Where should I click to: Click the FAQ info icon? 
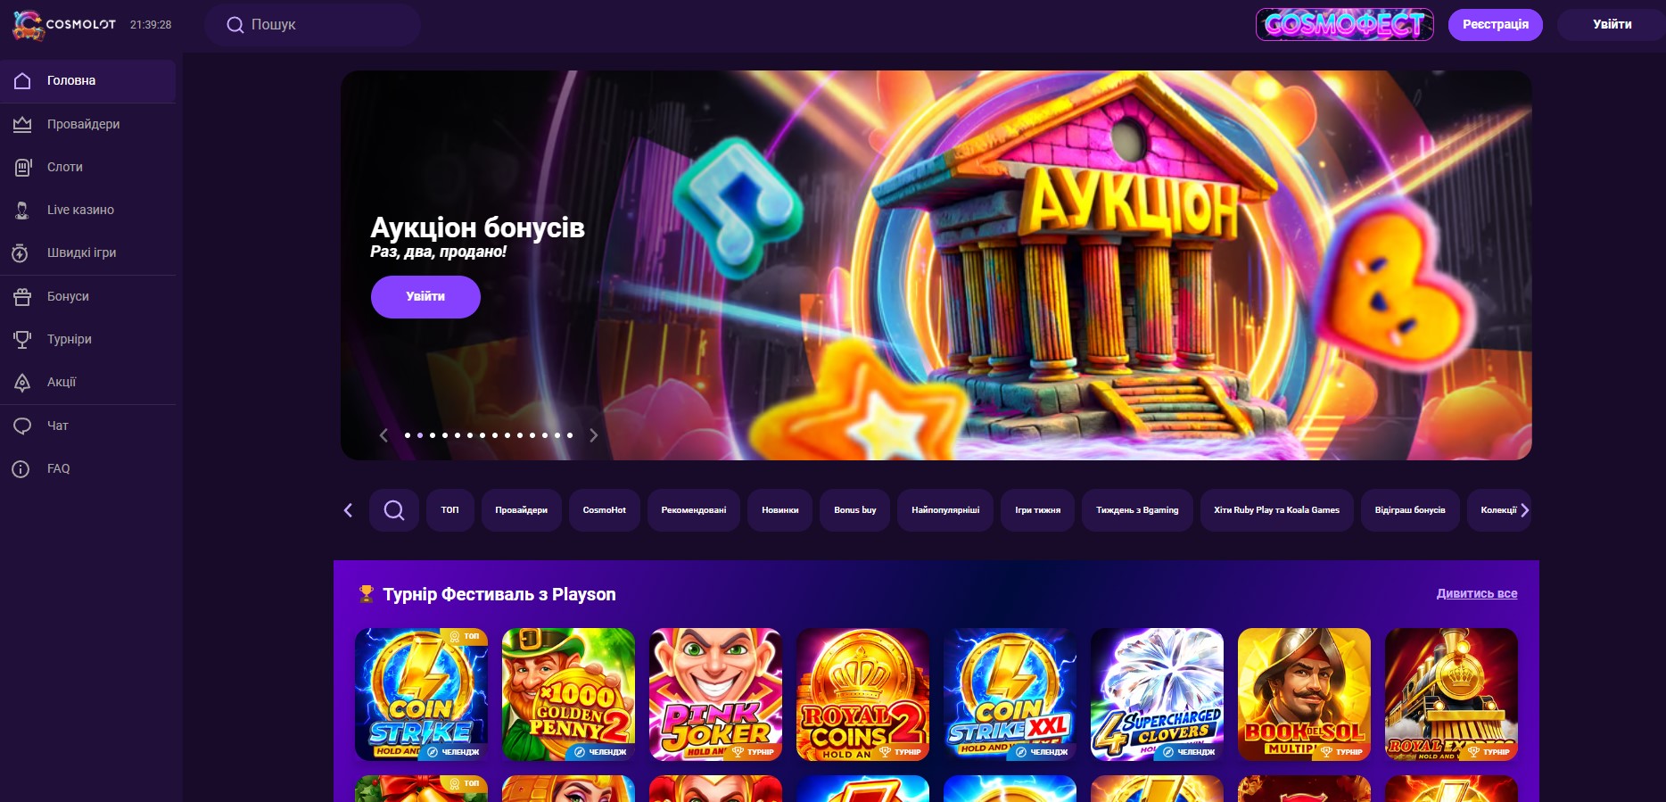click(x=21, y=468)
